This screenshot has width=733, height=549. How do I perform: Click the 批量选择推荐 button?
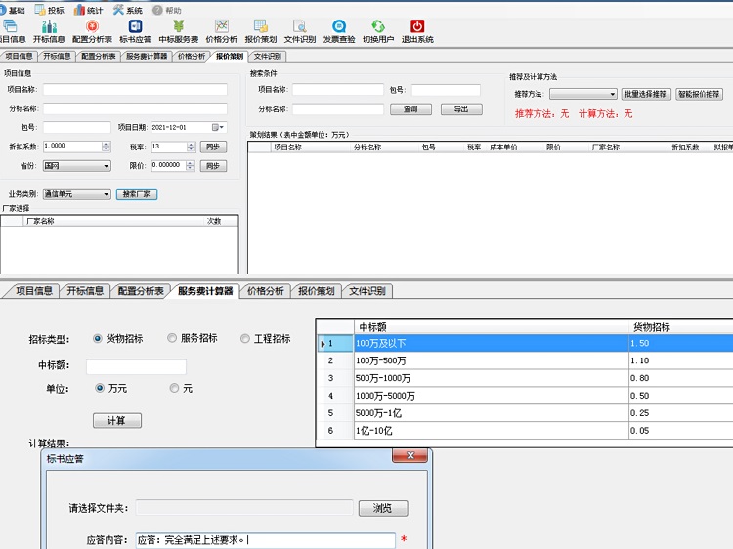pyautogui.click(x=646, y=94)
